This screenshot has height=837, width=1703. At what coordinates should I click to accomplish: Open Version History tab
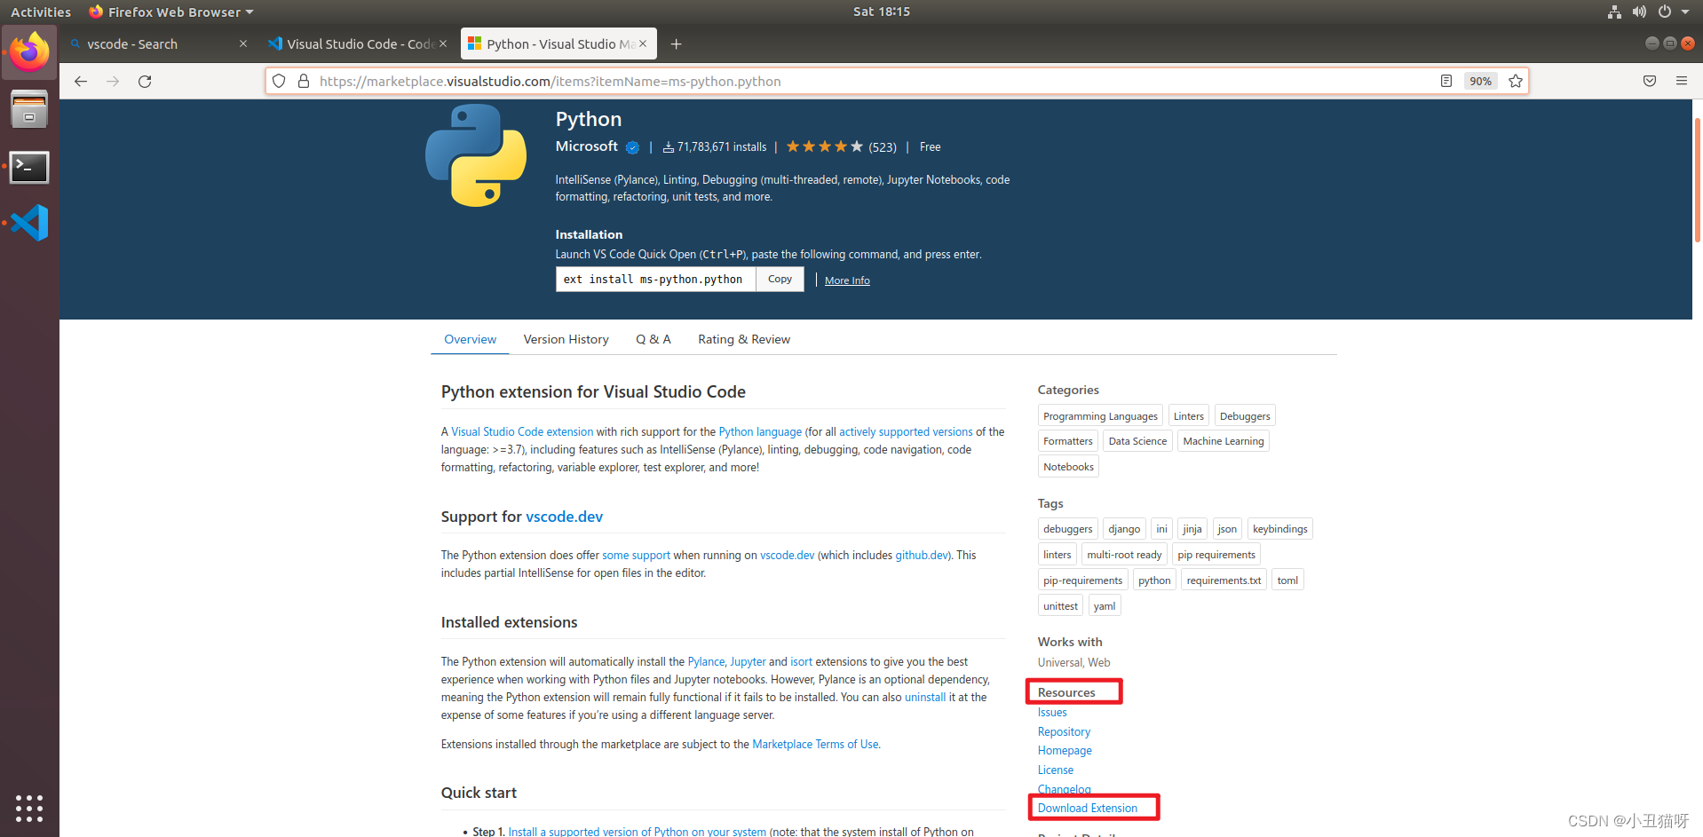point(566,339)
